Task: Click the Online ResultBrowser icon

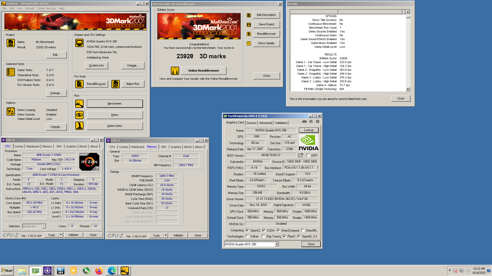Action: pyautogui.click(x=175, y=71)
